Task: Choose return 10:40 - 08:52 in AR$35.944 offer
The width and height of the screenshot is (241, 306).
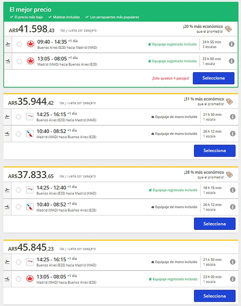Action: (19, 134)
